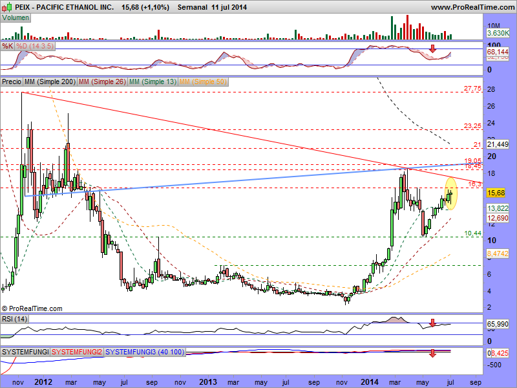Click the 12,690 moving average value tag
The image size is (517, 388).
(x=498, y=218)
